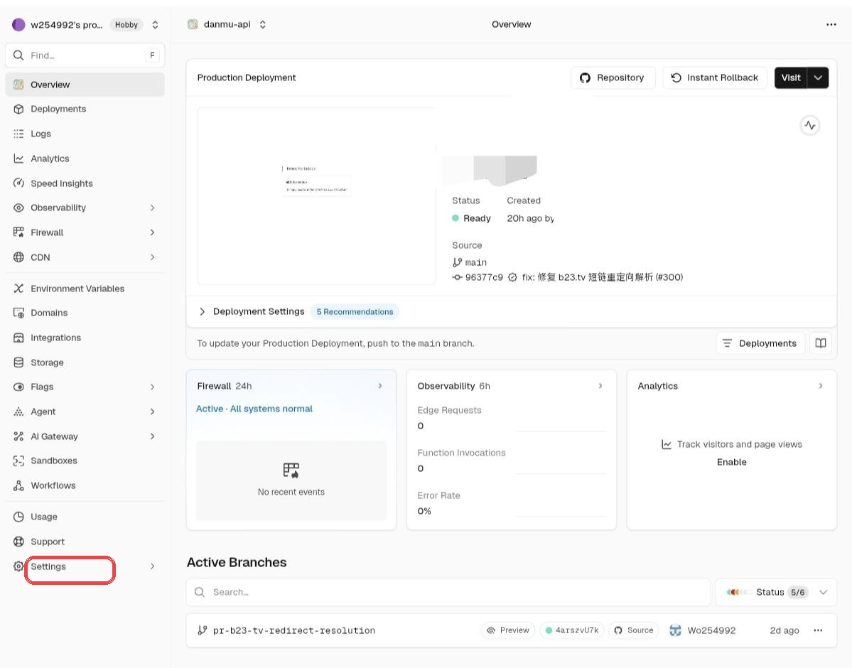Open the Overview sidebar item
The height and width of the screenshot is (668, 852).
click(x=85, y=85)
